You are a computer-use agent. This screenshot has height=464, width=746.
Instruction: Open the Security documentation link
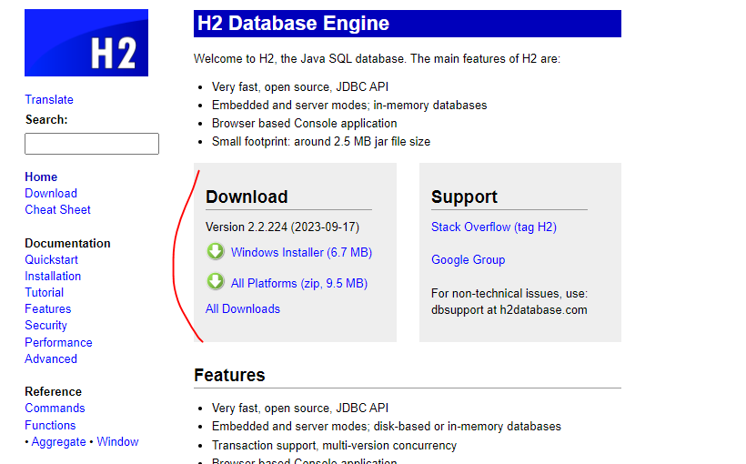(45, 326)
